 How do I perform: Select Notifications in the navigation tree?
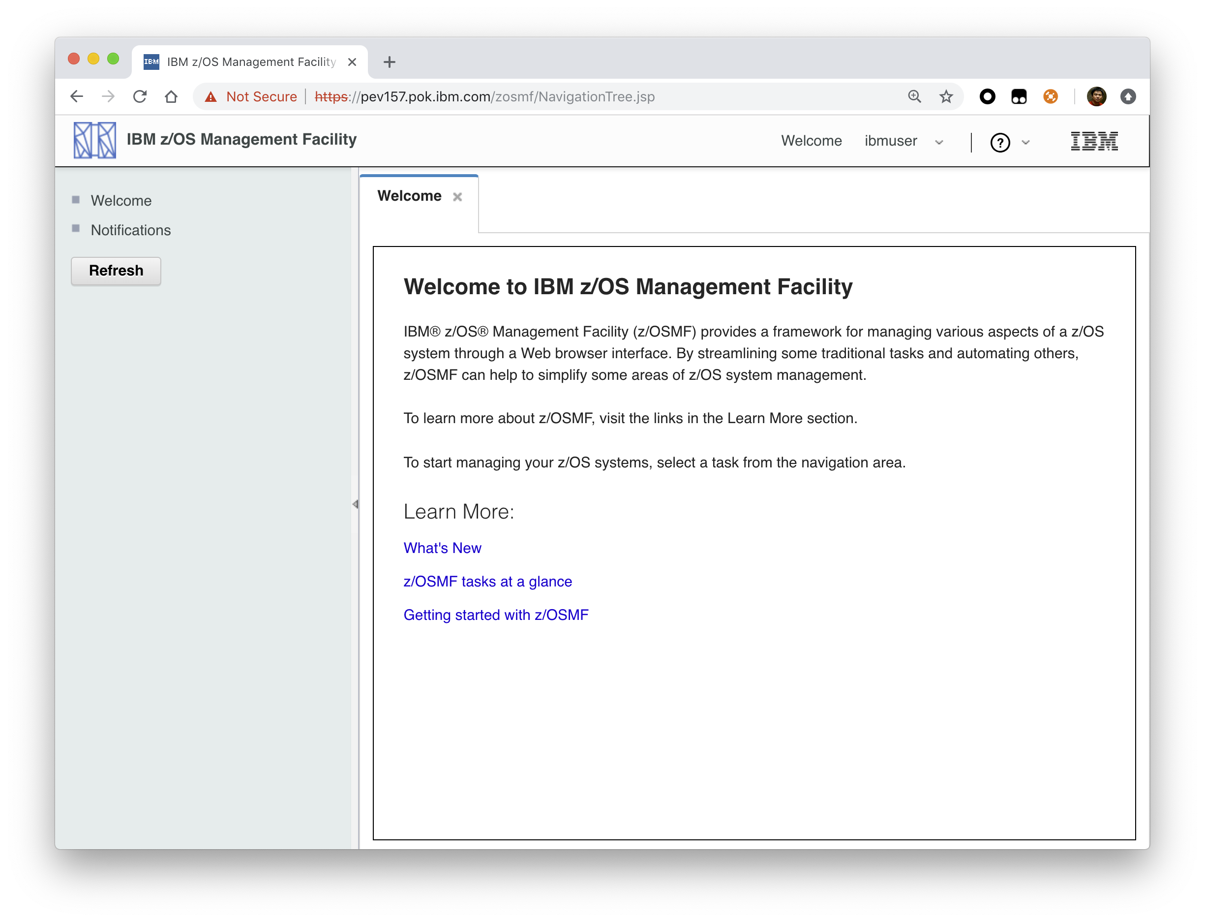point(130,230)
